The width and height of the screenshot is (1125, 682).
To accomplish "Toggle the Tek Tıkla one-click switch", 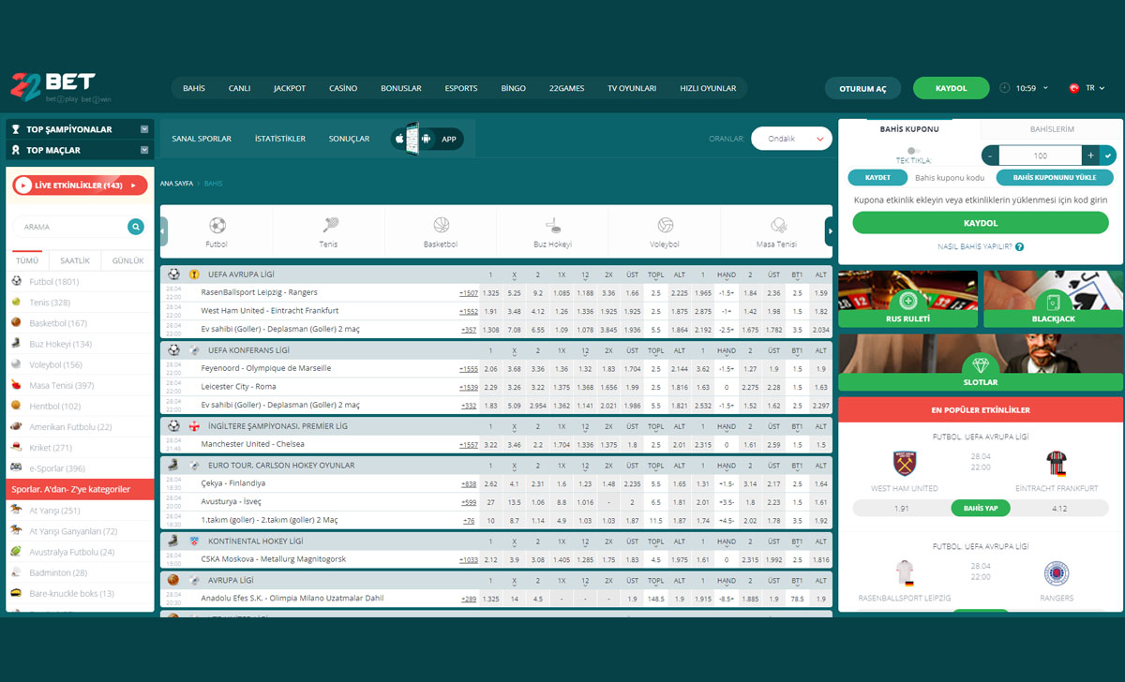I will point(913,150).
